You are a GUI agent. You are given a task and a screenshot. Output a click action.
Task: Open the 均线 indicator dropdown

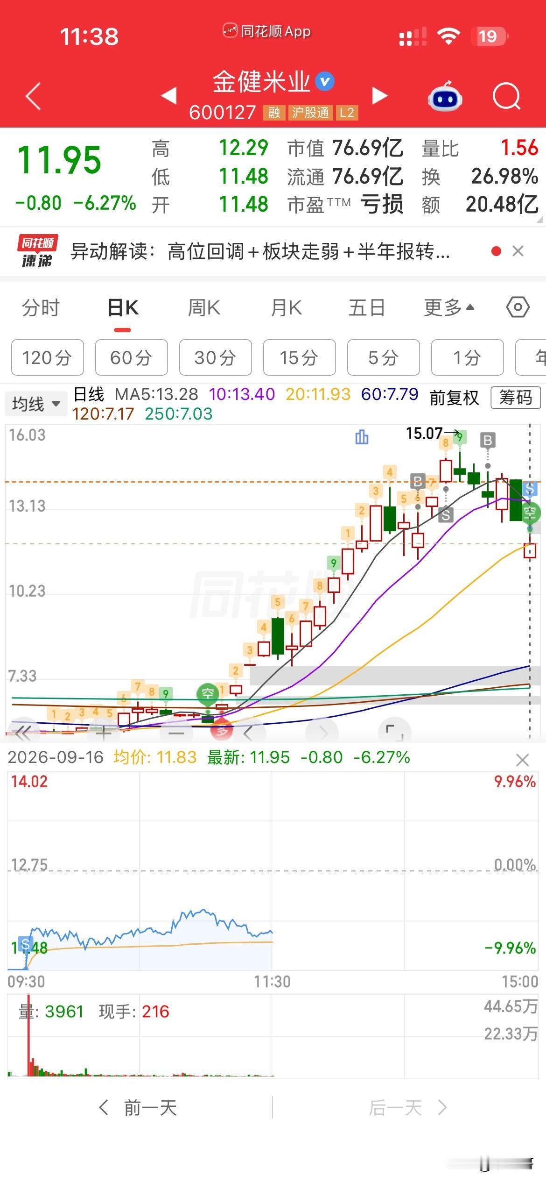pyautogui.click(x=36, y=404)
